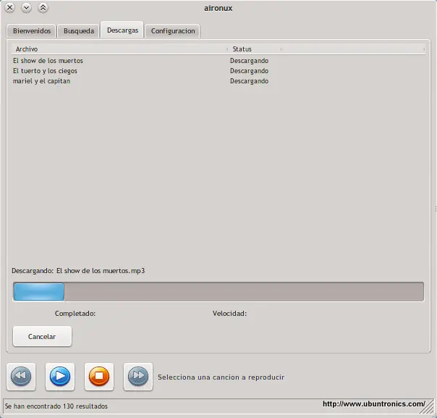Screen dimensions: 437x418
Task: Select 'mariel y el capitan' row
Action: [x=218, y=81]
